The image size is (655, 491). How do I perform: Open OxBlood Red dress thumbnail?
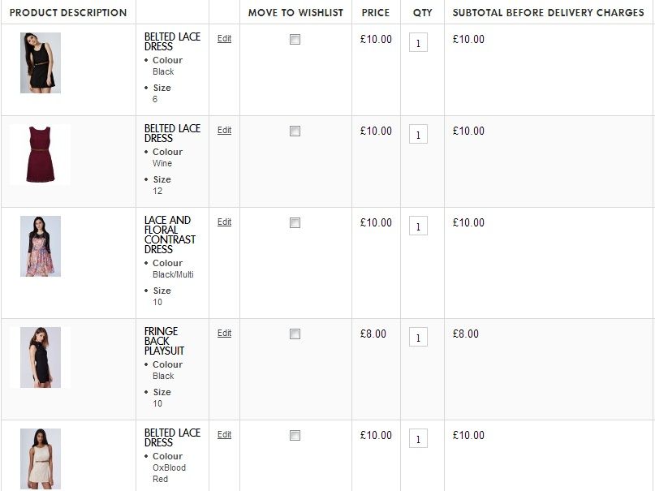click(41, 459)
